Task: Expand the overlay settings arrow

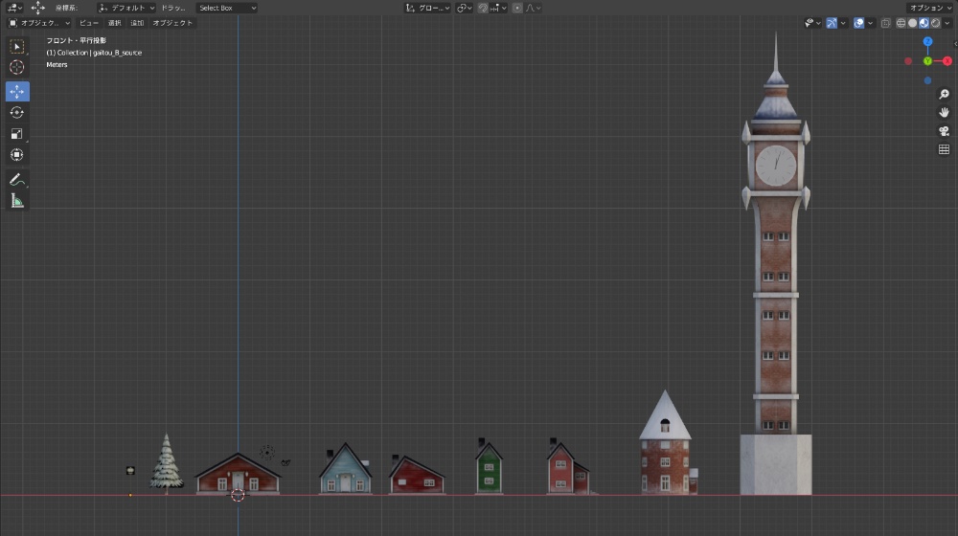Action: click(x=870, y=23)
